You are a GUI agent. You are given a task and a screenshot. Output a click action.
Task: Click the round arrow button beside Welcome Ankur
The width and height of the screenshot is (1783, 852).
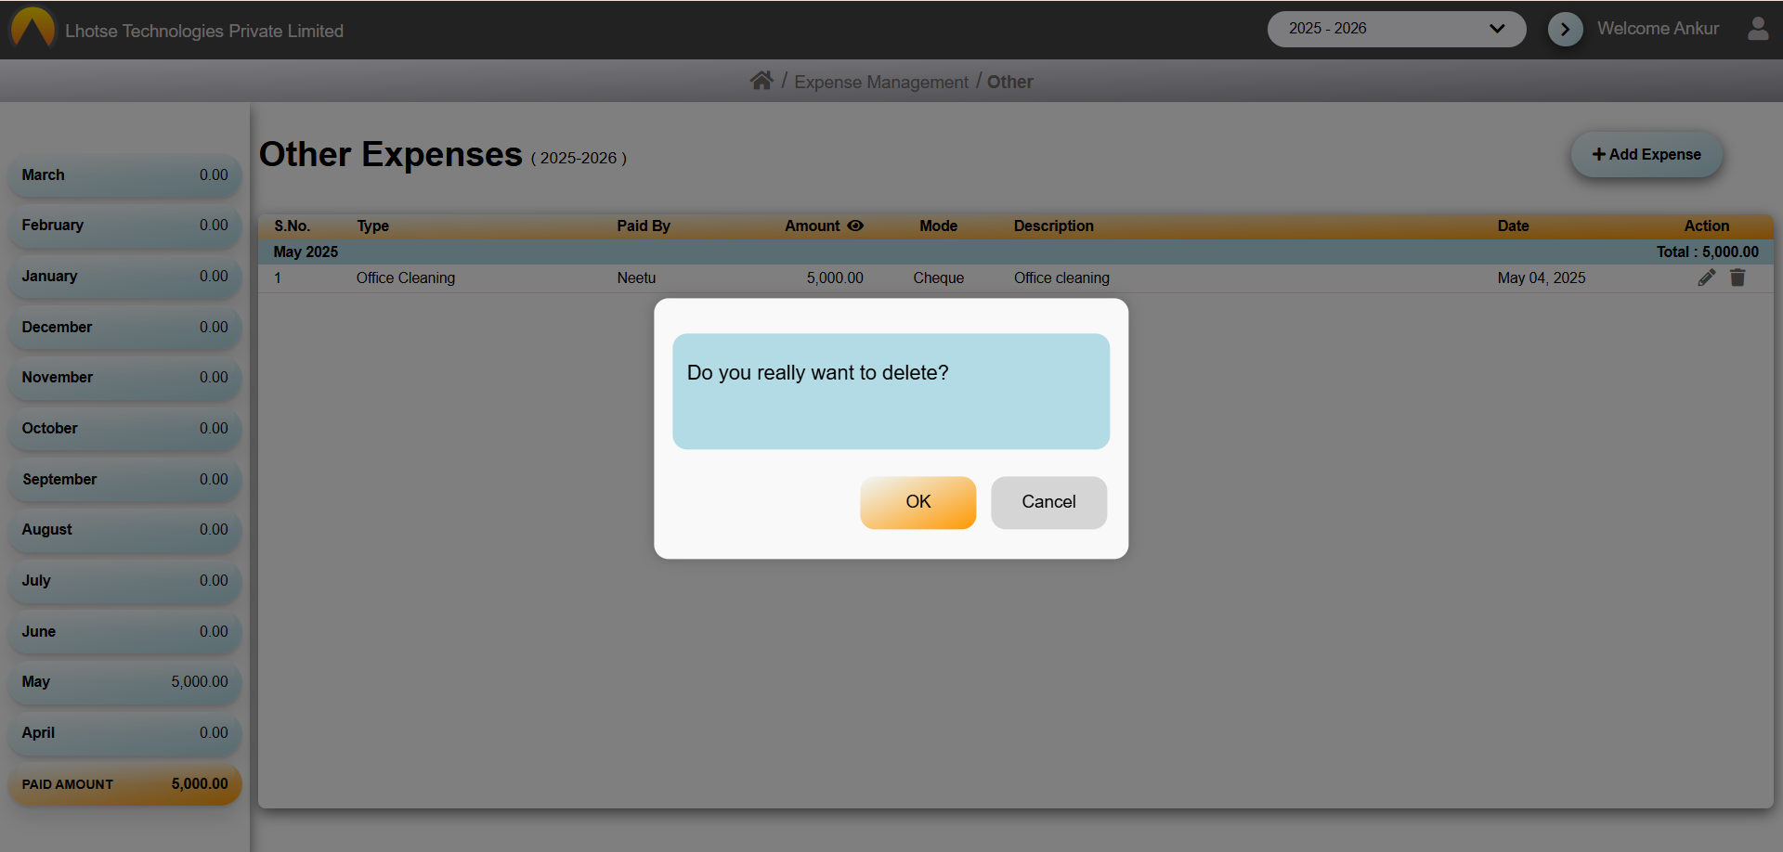pos(1565,29)
